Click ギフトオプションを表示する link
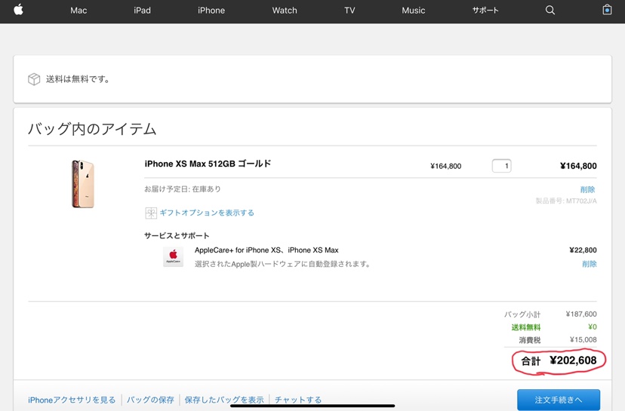 [x=207, y=213]
